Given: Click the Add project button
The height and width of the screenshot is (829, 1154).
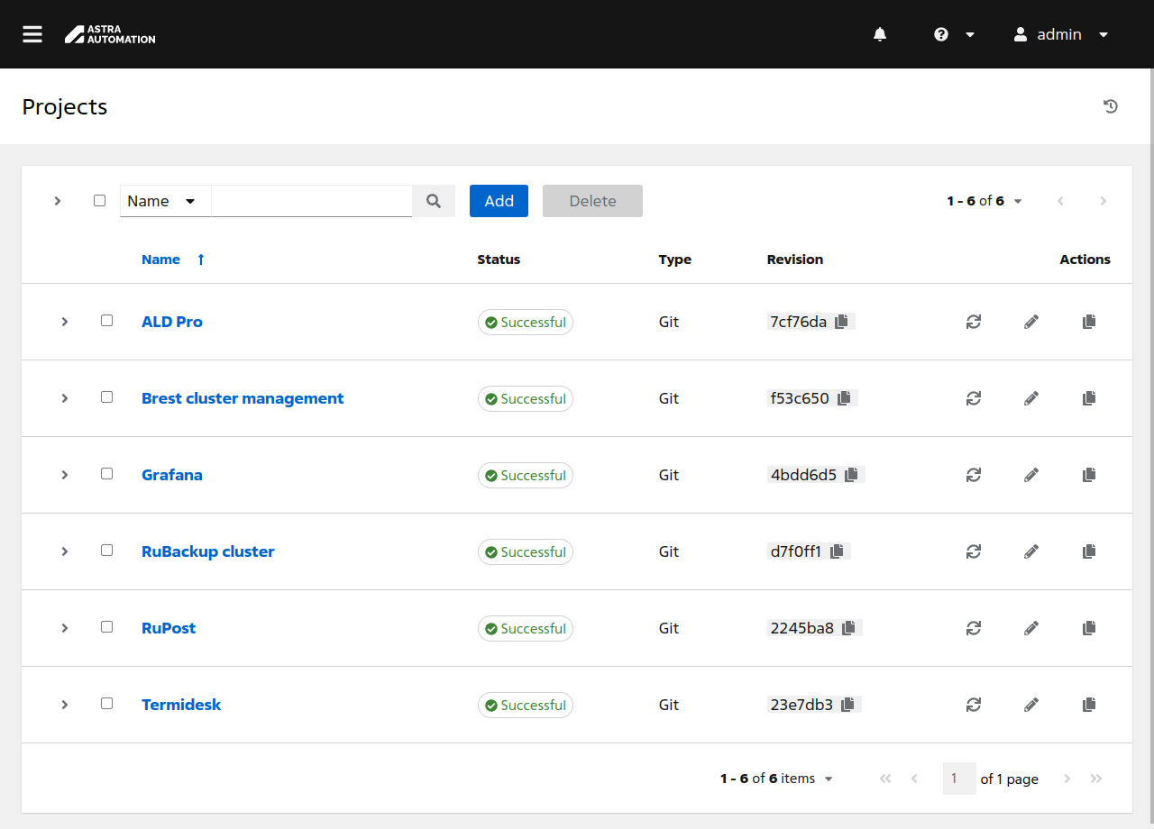Looking at the screenshot, I should pyautogui.click(x=499, y=201).
